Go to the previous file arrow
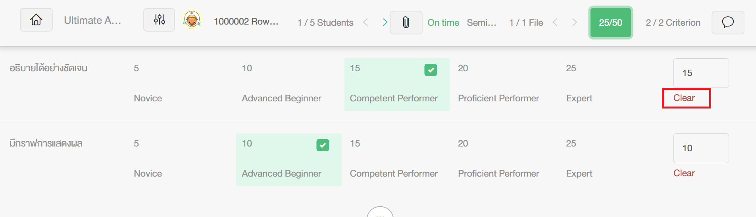This screenshot has width=756, height=217. [x=555, y=23]
